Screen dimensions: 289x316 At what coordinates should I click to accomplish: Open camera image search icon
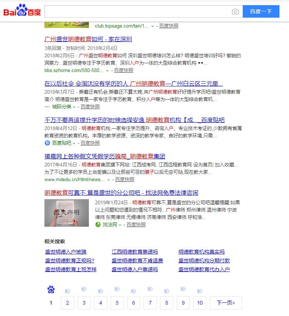click(x=235, y=11)
